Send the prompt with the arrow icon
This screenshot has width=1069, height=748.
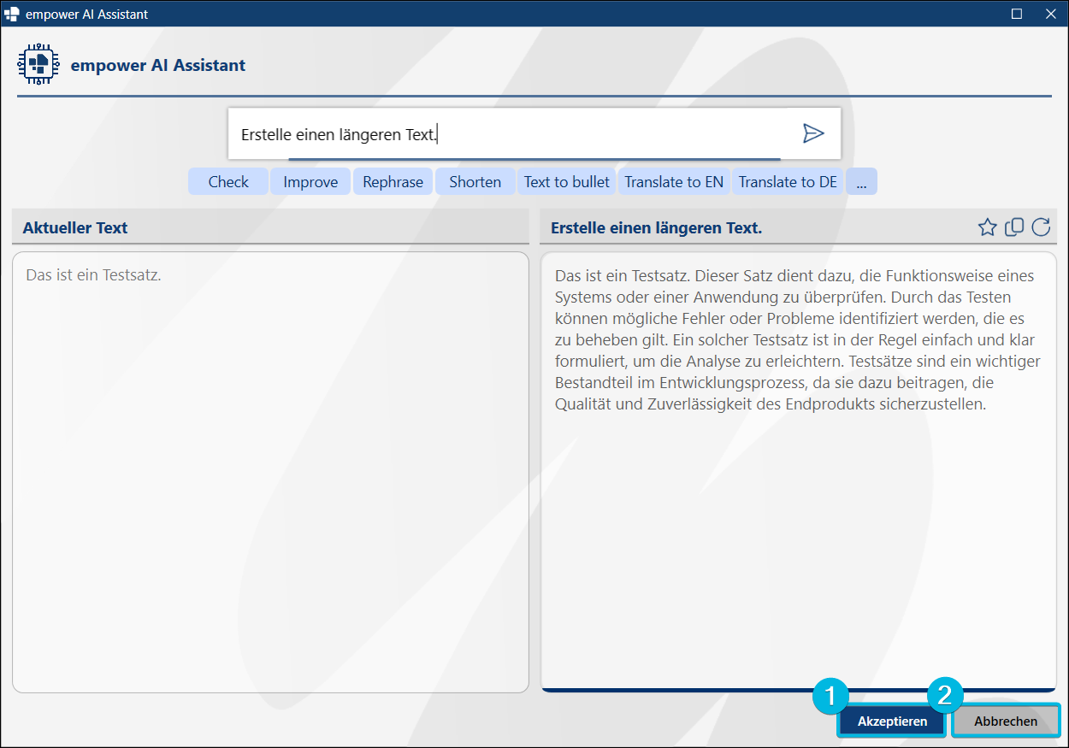coord(812,133)
